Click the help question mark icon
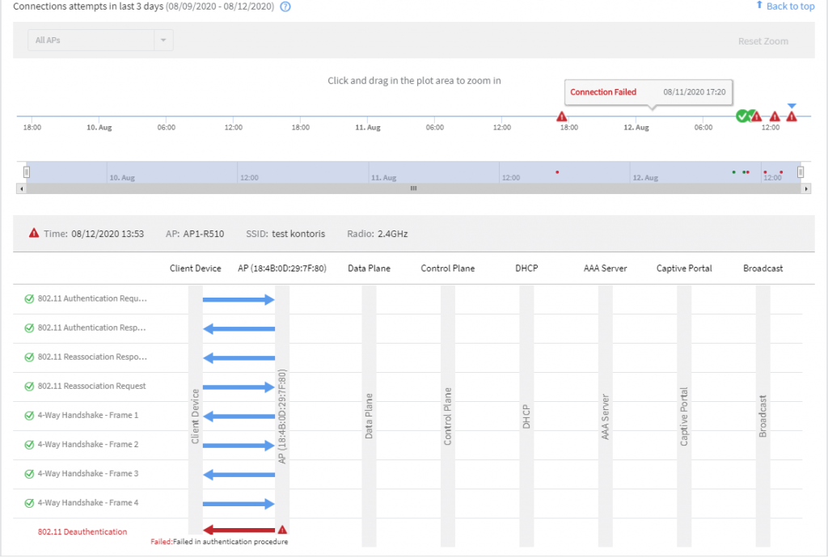This screenshot has height=558, width=828. click(x=285, y=7)
